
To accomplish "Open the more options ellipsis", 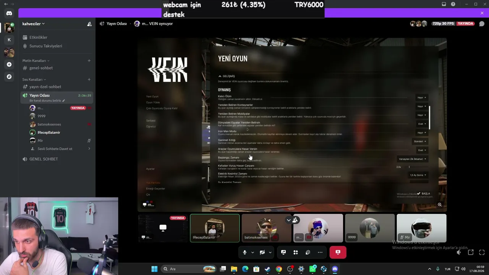I will 320,252.
